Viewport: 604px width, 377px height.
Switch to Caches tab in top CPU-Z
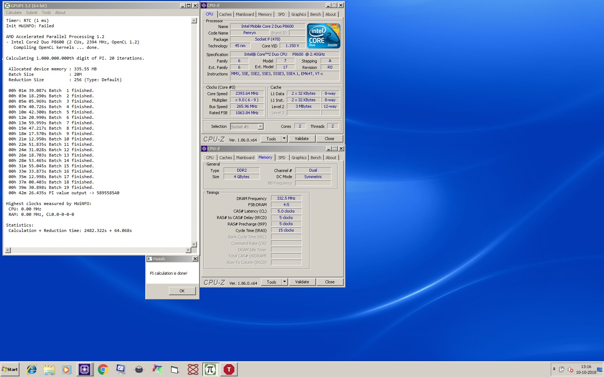225,14
